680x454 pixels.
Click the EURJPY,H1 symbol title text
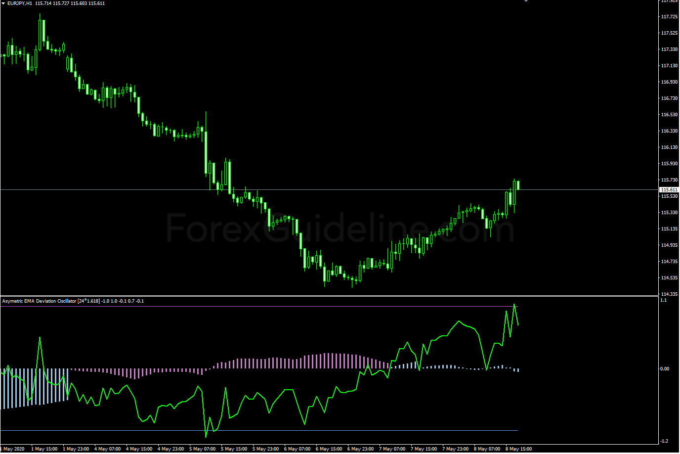(x=20, y=3)
